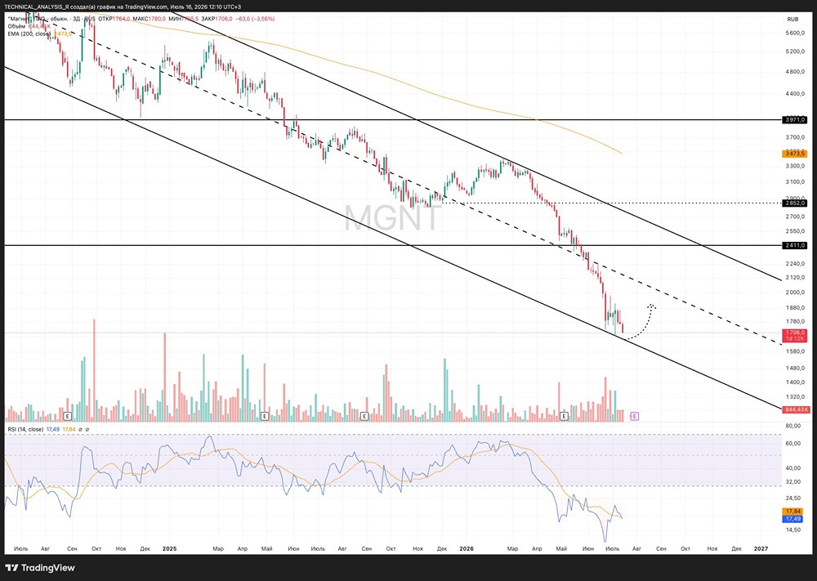
Task: Click the 2026 year label on time axis
Action: (467, 548)
